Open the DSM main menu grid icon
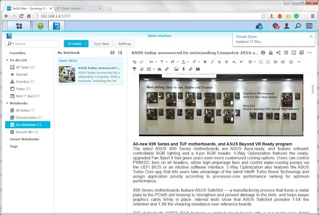The width and height of the screenshot is (319, 215). [x=19, y=26]
